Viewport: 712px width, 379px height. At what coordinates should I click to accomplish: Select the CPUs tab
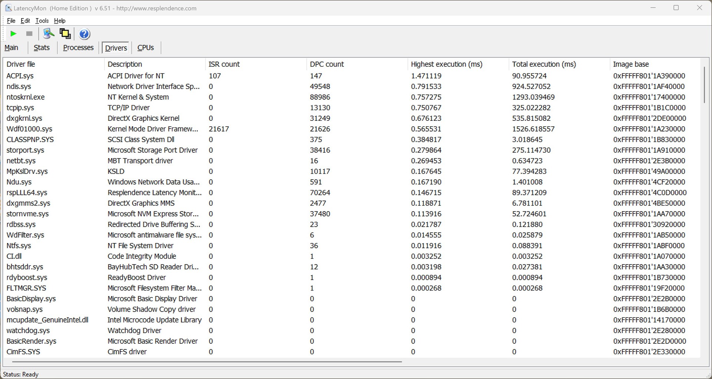(145, 48)
